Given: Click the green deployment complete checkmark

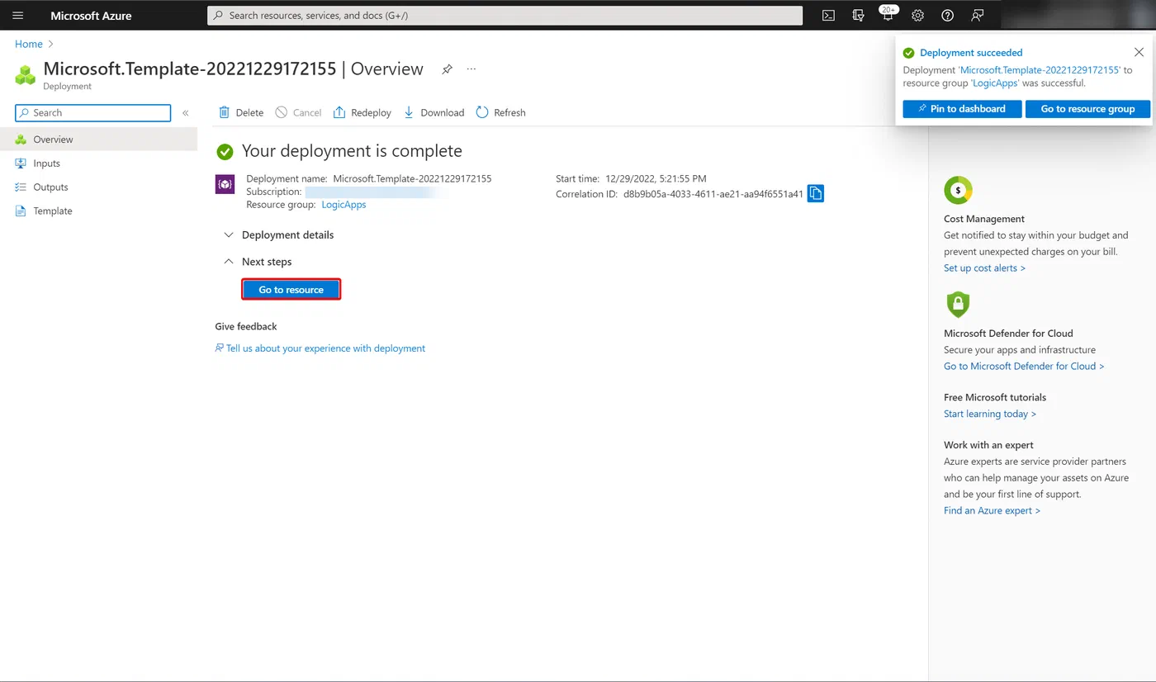Looking at the screenshot, I should [x=225, y=152].
